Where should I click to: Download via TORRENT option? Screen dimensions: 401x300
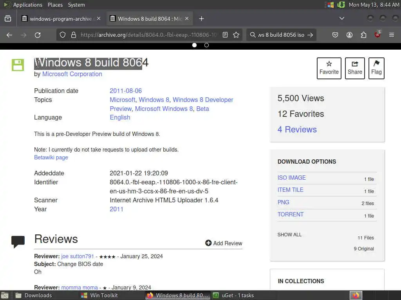pyautogui.click(x=291, y=214)
